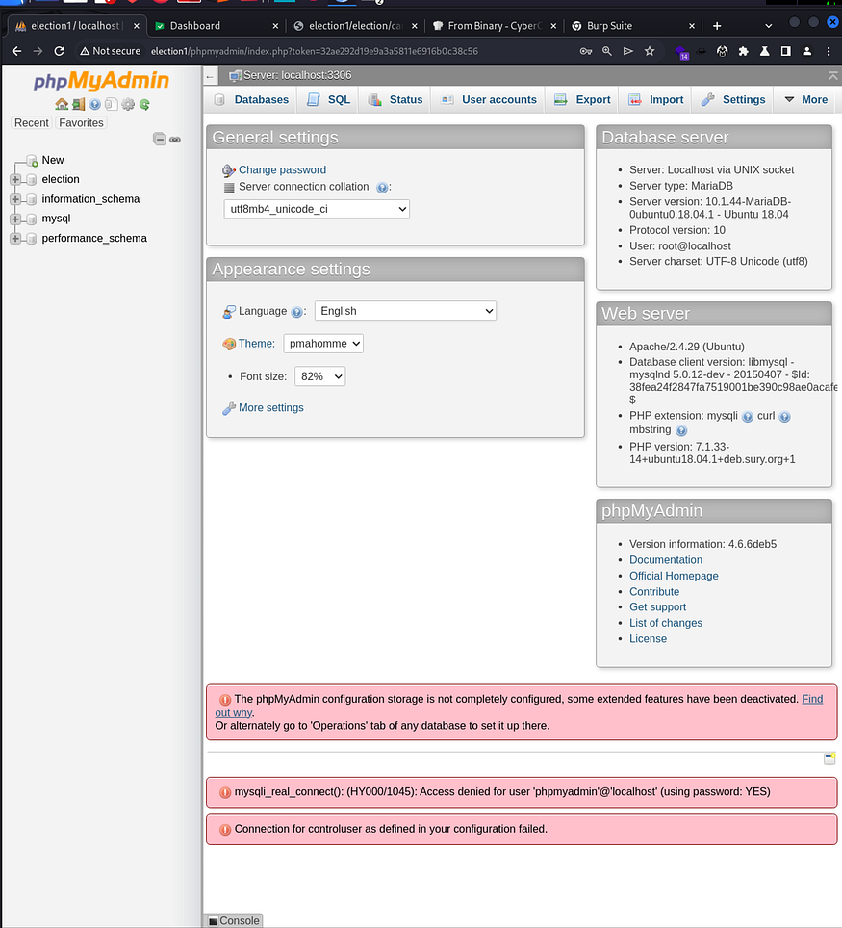
Task: Open the SQL tab
Action: point(328,100)
